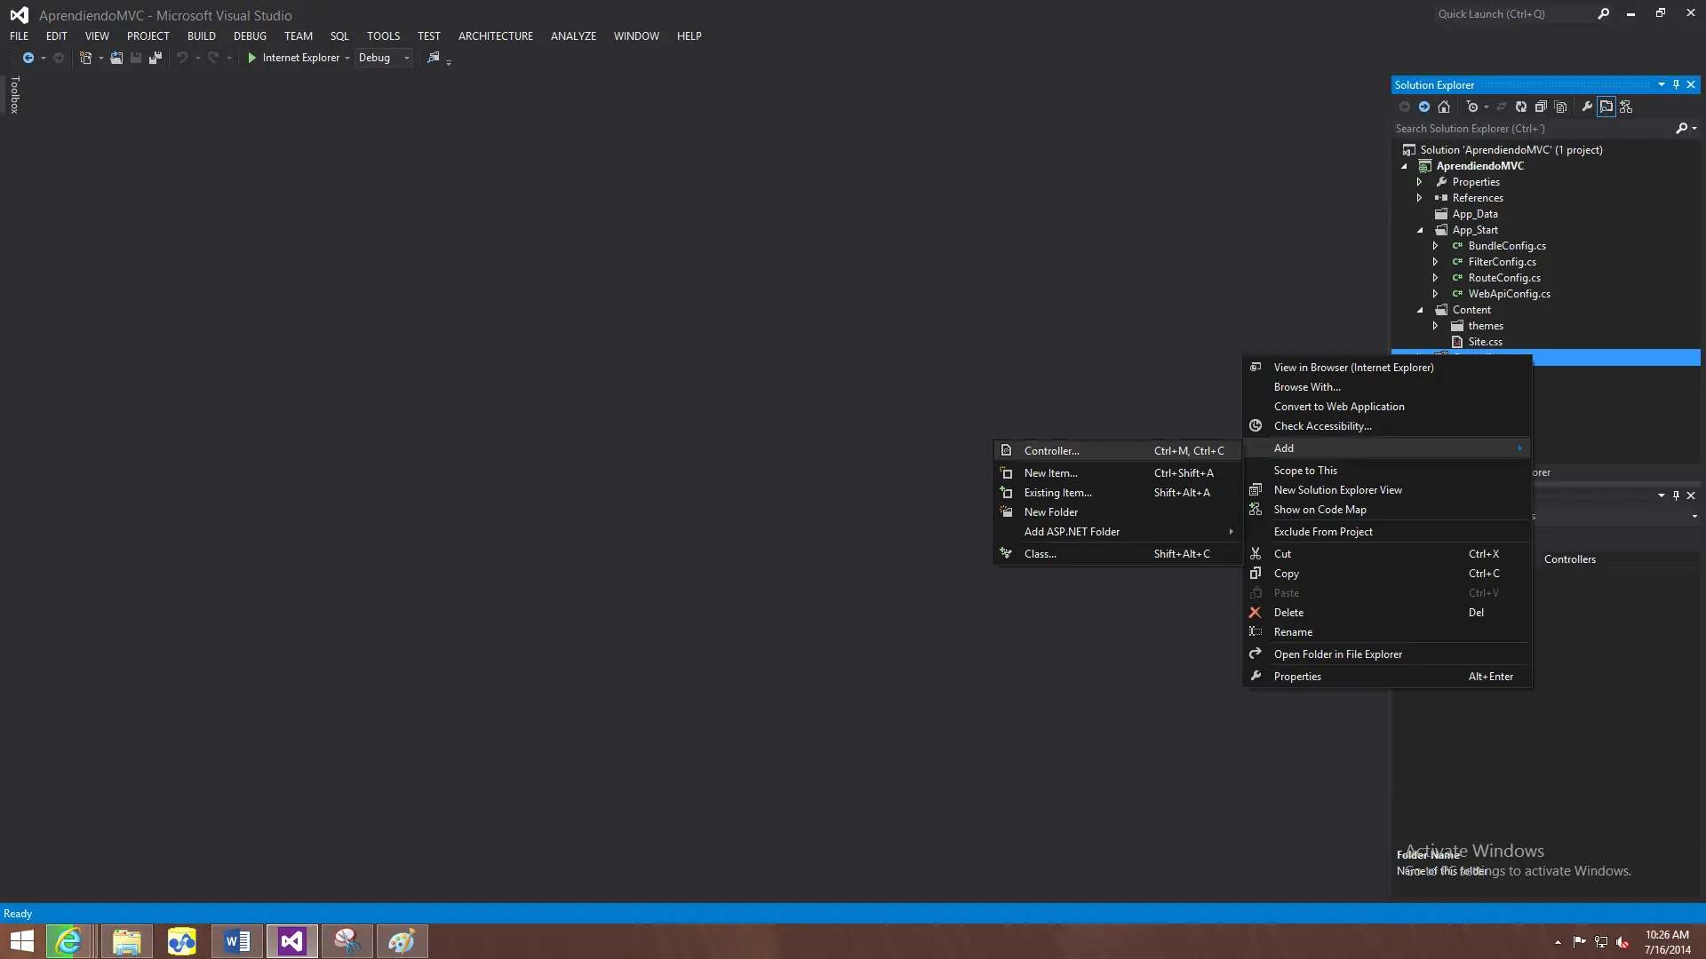The image size is (1706, 959).
Task: Expand the RouteConfig.cs node
Action: (1436, 278)
